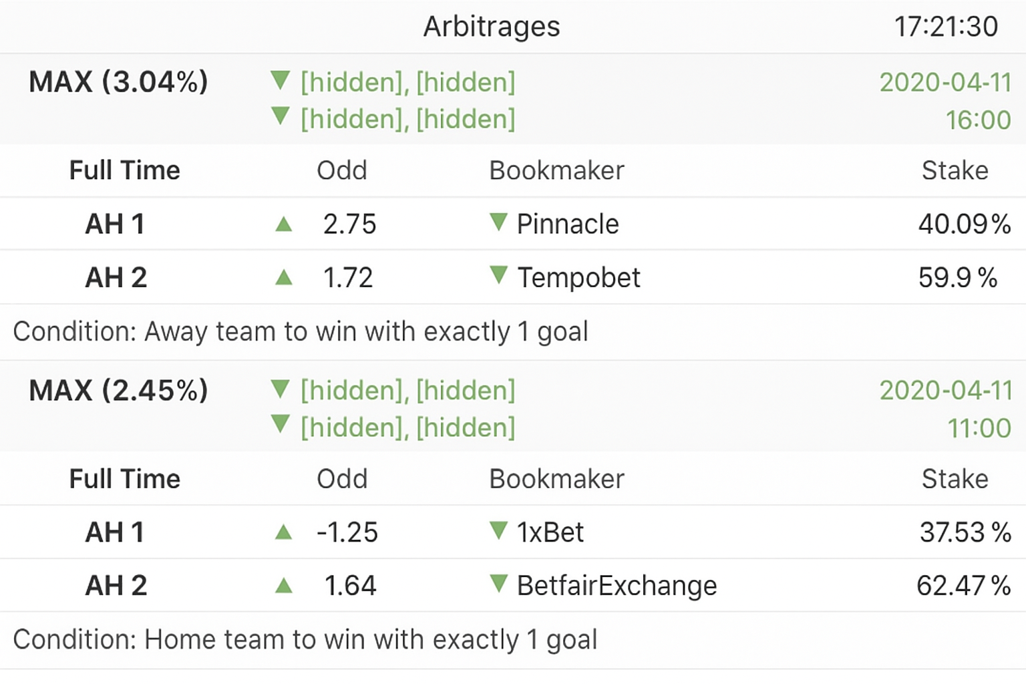
Task: Open the MAX (3.04%) arbitrage header
Action: tap(118, 82)
